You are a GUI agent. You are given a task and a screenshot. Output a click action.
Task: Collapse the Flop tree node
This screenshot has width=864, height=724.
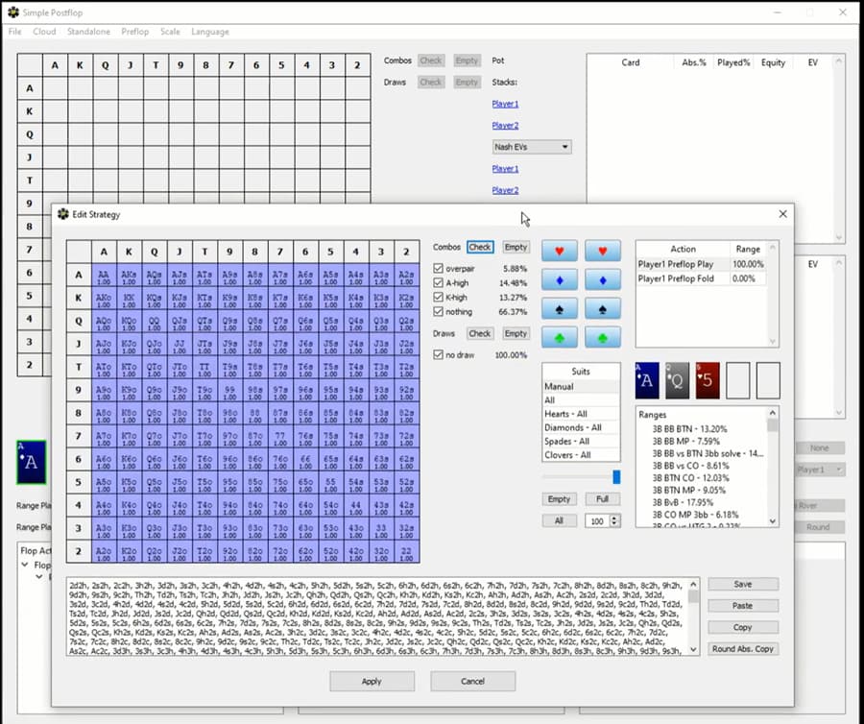point(25,565)
